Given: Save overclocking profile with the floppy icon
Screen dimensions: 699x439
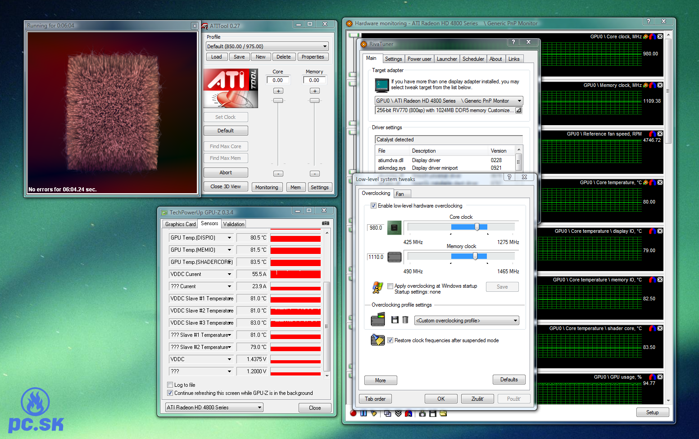Looking at the screenshot, I should click(x=395, y=320).
